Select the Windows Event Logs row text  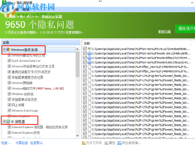[25, 111]
